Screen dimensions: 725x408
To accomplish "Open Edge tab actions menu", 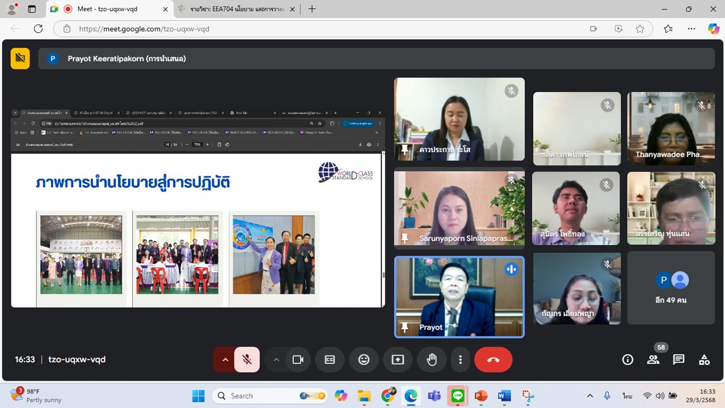I will click(32, 9).
